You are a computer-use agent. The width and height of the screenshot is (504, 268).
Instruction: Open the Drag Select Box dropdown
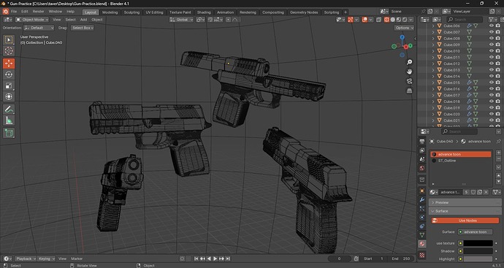pyautogui.click(x=83, y=28)
